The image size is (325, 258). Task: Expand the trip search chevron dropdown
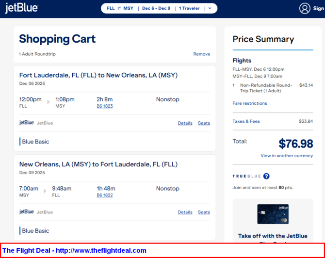(209, 8)
